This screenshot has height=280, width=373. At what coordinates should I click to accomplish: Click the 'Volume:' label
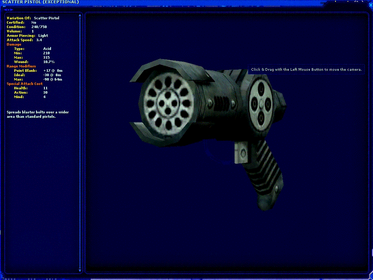click(x=14, y=31)
